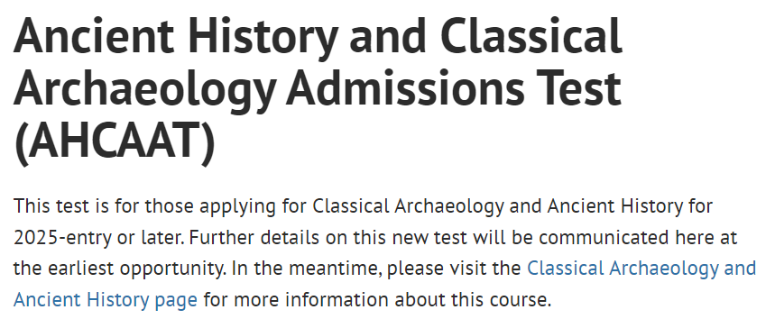This screenshot has width=775, height=328.
Task: Click the 'Further details on this new test' text
Action: coord(328,238)
